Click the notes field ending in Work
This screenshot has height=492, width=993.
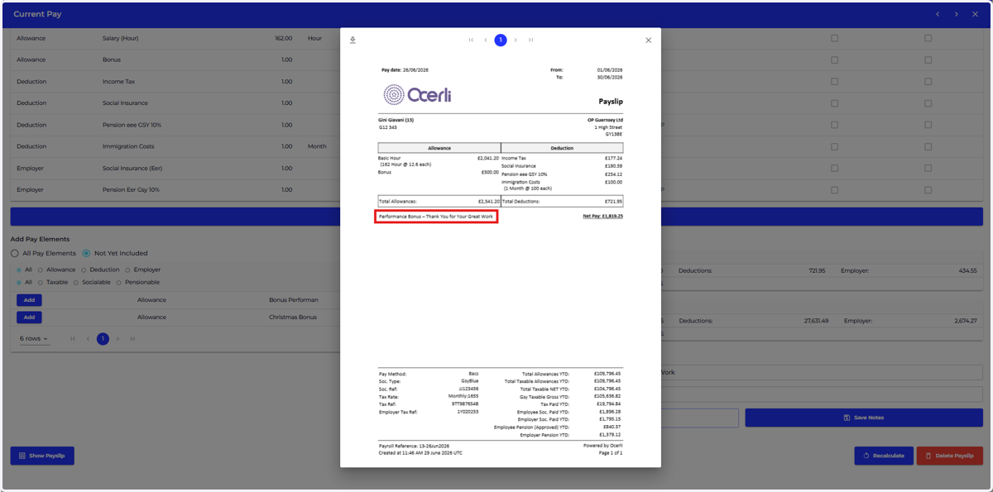822,372
